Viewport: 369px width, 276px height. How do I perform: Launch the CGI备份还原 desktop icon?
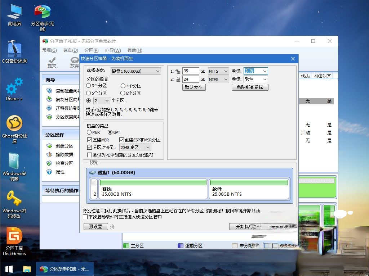14,52
